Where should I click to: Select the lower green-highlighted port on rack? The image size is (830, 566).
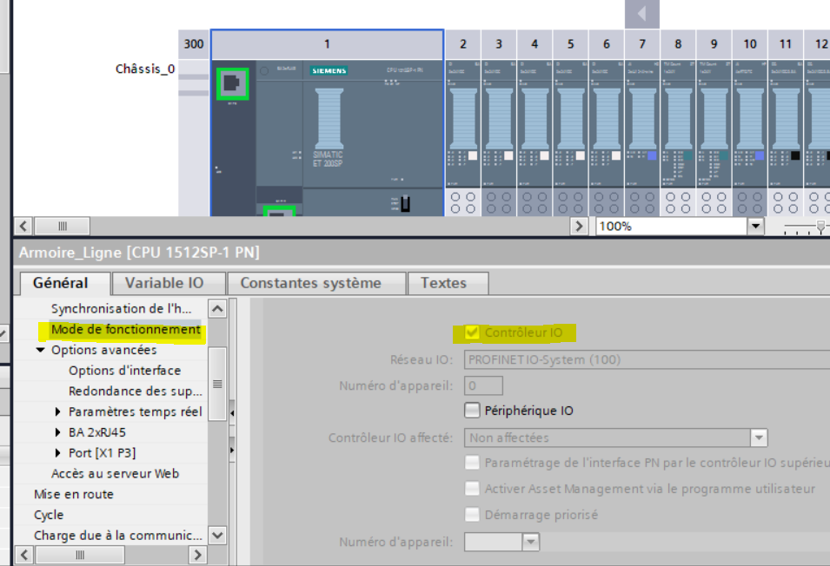click(279, 211)
